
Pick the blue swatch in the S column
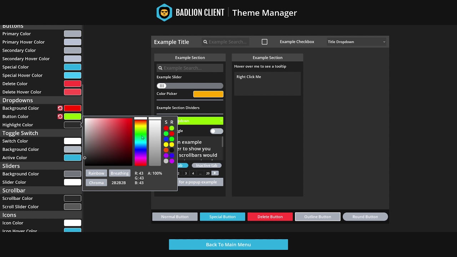[x=166, y=139]
